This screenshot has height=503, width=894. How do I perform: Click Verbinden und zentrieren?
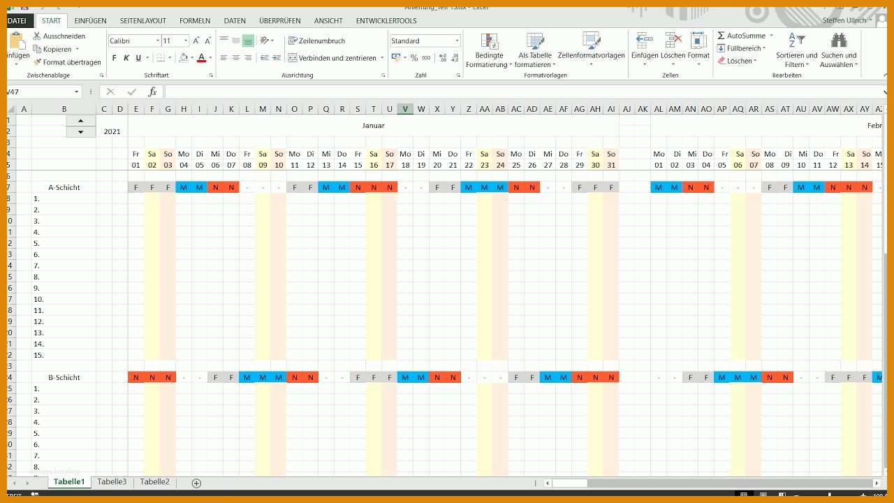tap(332, 58)
